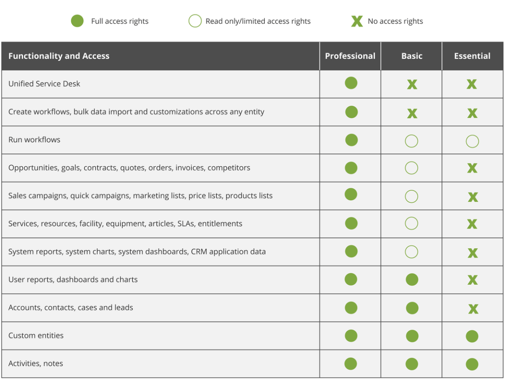Click the Functionality and Access header
The image size is (505, 379).
coord(59,56)
